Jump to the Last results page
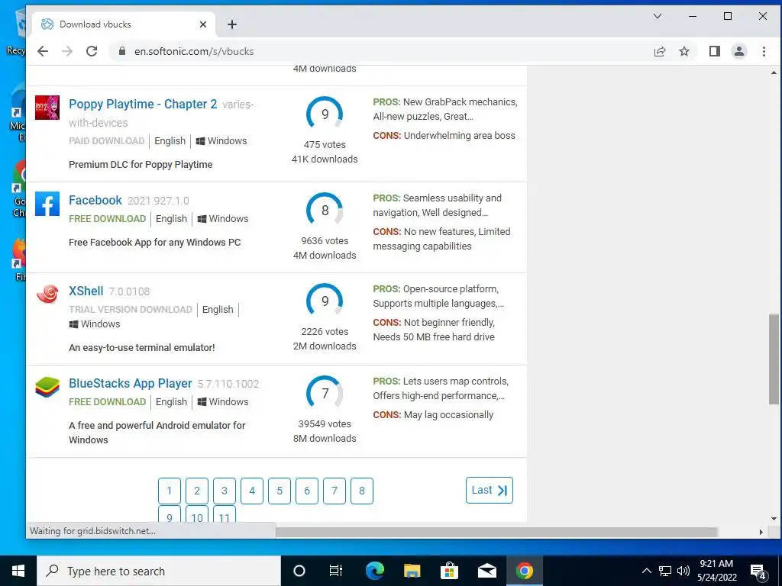The image size is (782, 586). point(490,491)
